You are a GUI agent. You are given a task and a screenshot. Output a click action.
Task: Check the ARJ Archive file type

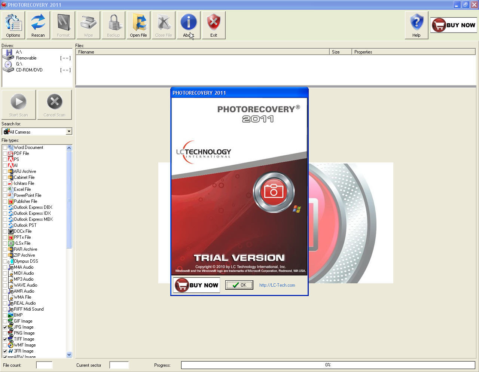pos(5,171)
